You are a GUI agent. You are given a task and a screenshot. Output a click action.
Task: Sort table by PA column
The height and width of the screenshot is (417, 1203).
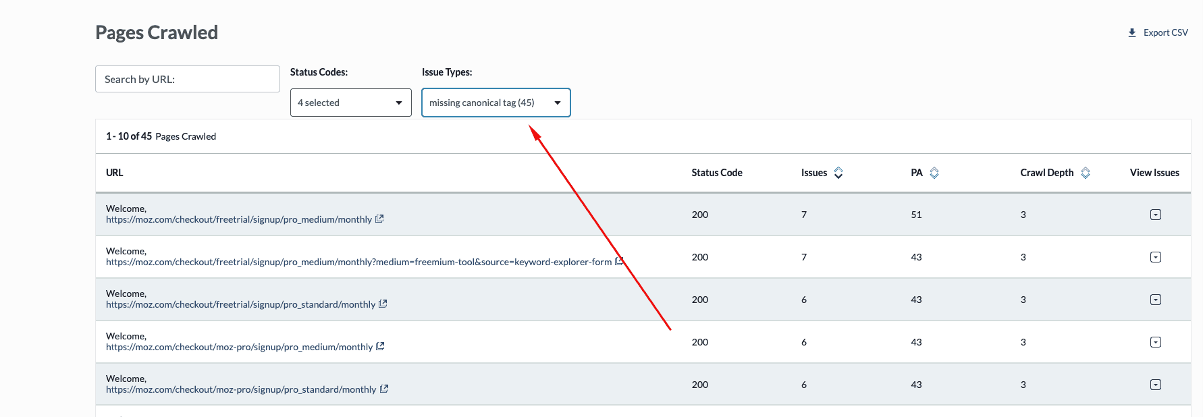click(934, 173)
